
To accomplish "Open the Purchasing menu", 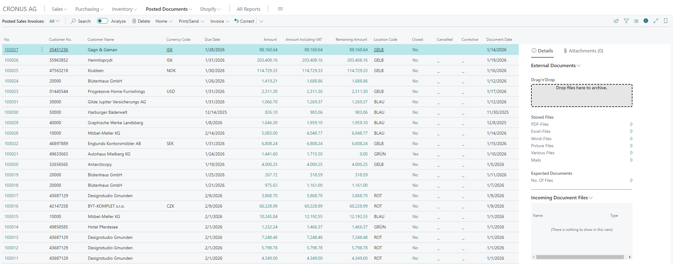I will tap(89, 9).
